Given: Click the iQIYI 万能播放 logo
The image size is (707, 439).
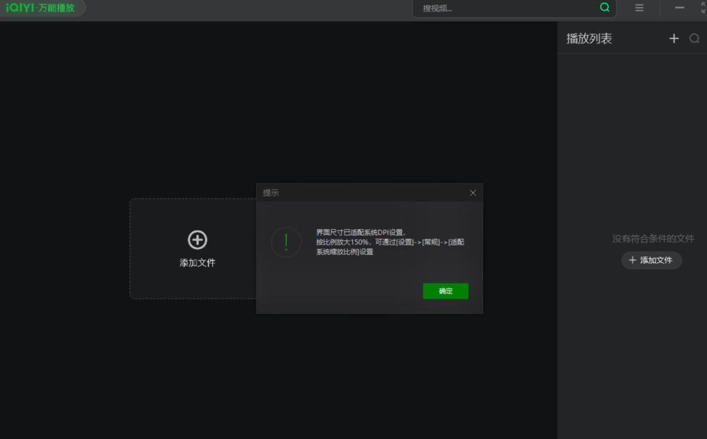Looking at the screenshot, I should [x=41, y=8].
